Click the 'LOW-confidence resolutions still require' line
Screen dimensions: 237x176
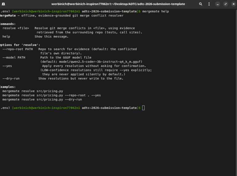96,70
